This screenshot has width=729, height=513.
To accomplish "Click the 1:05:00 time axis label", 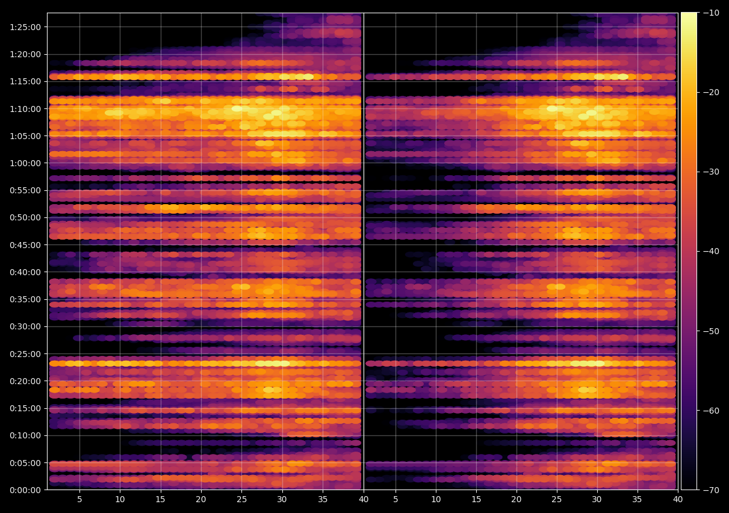I will [x=25, y=136].
